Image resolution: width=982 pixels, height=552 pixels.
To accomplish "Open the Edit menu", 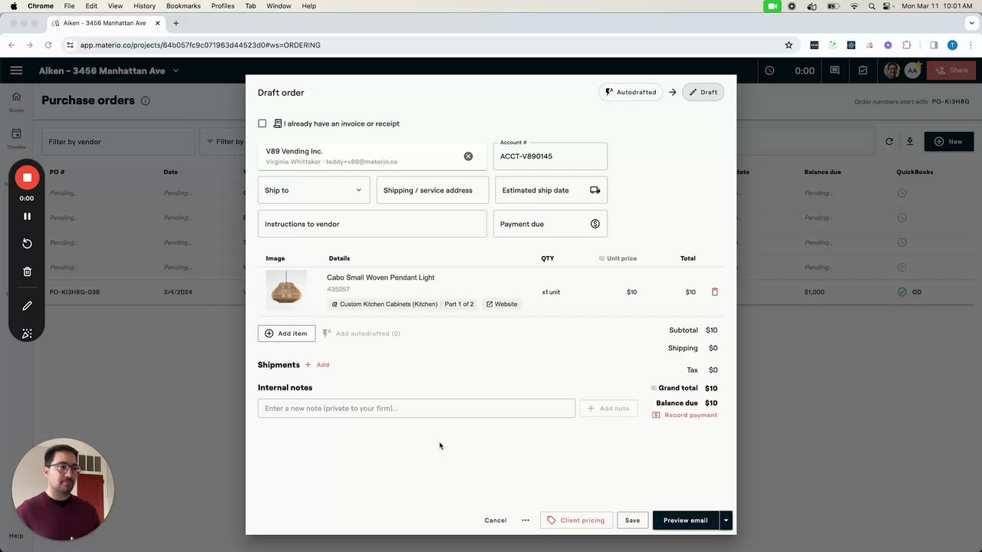I will pyautogui.click(x=91, y=6).
